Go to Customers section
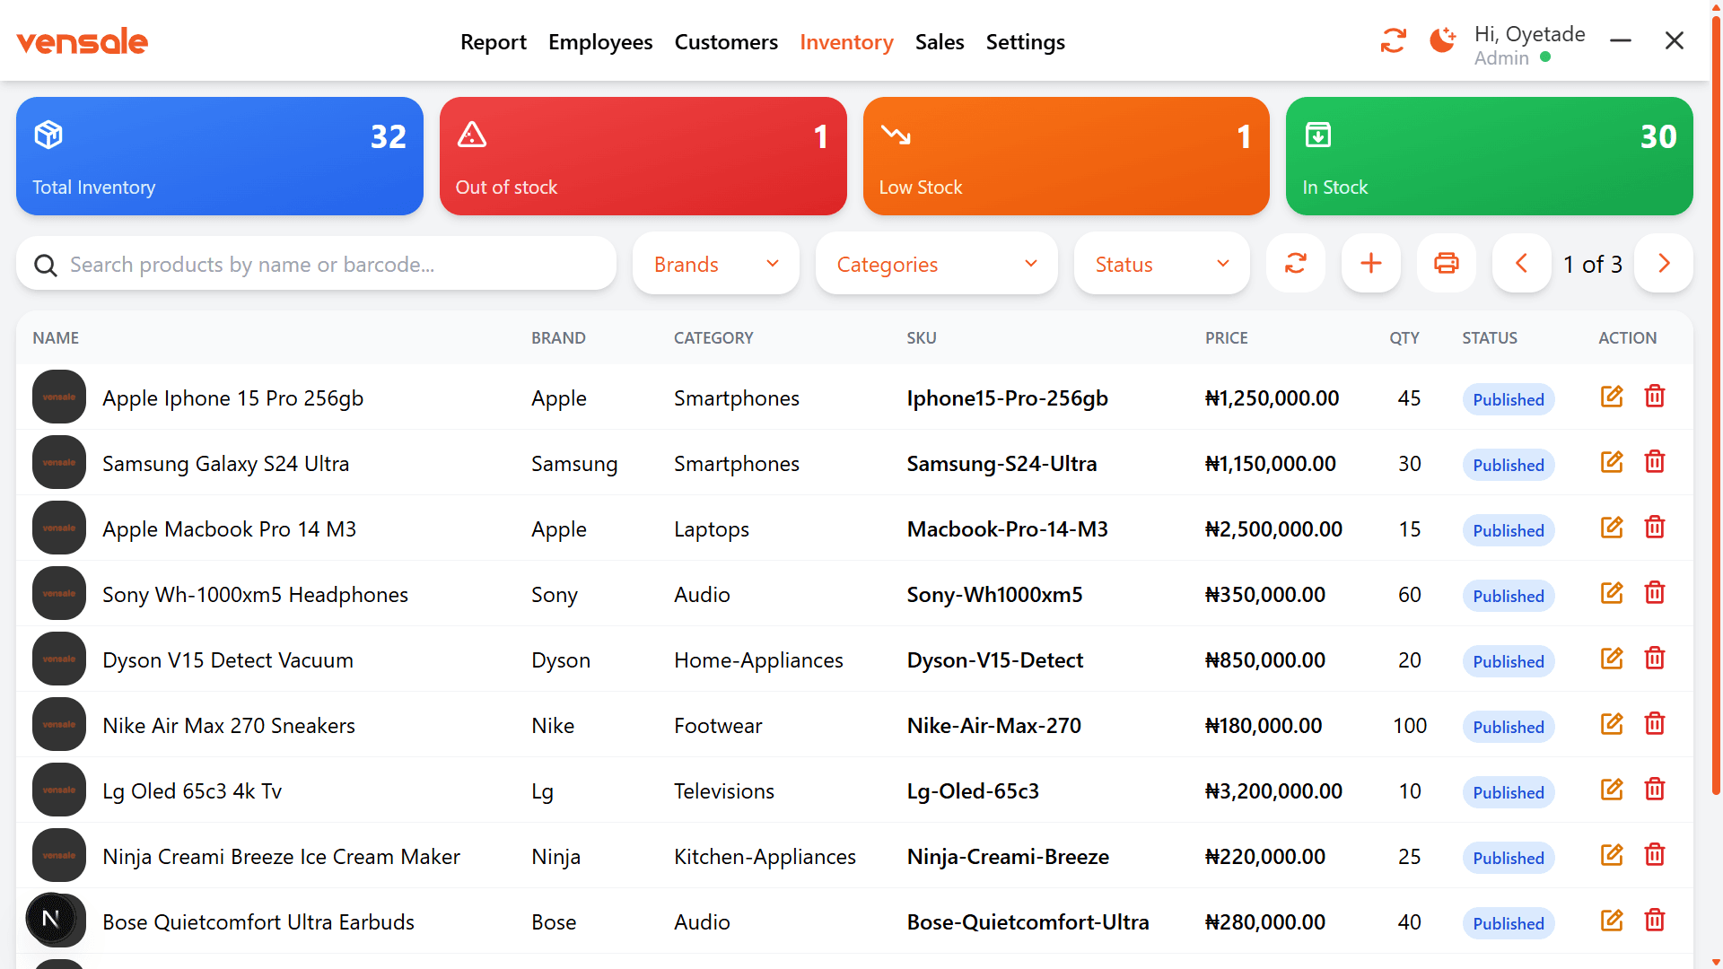This screenshot has height=969, width=1723. pos(726,42)
